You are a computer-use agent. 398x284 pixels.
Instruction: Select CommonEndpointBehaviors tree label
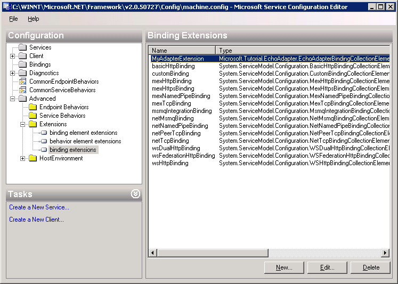(x=64, y=82)
